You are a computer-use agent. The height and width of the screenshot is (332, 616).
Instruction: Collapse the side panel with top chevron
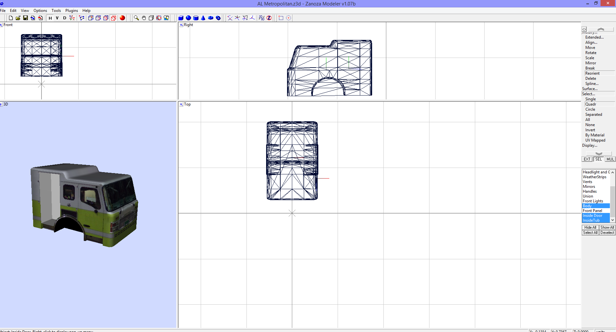[601, 29]
